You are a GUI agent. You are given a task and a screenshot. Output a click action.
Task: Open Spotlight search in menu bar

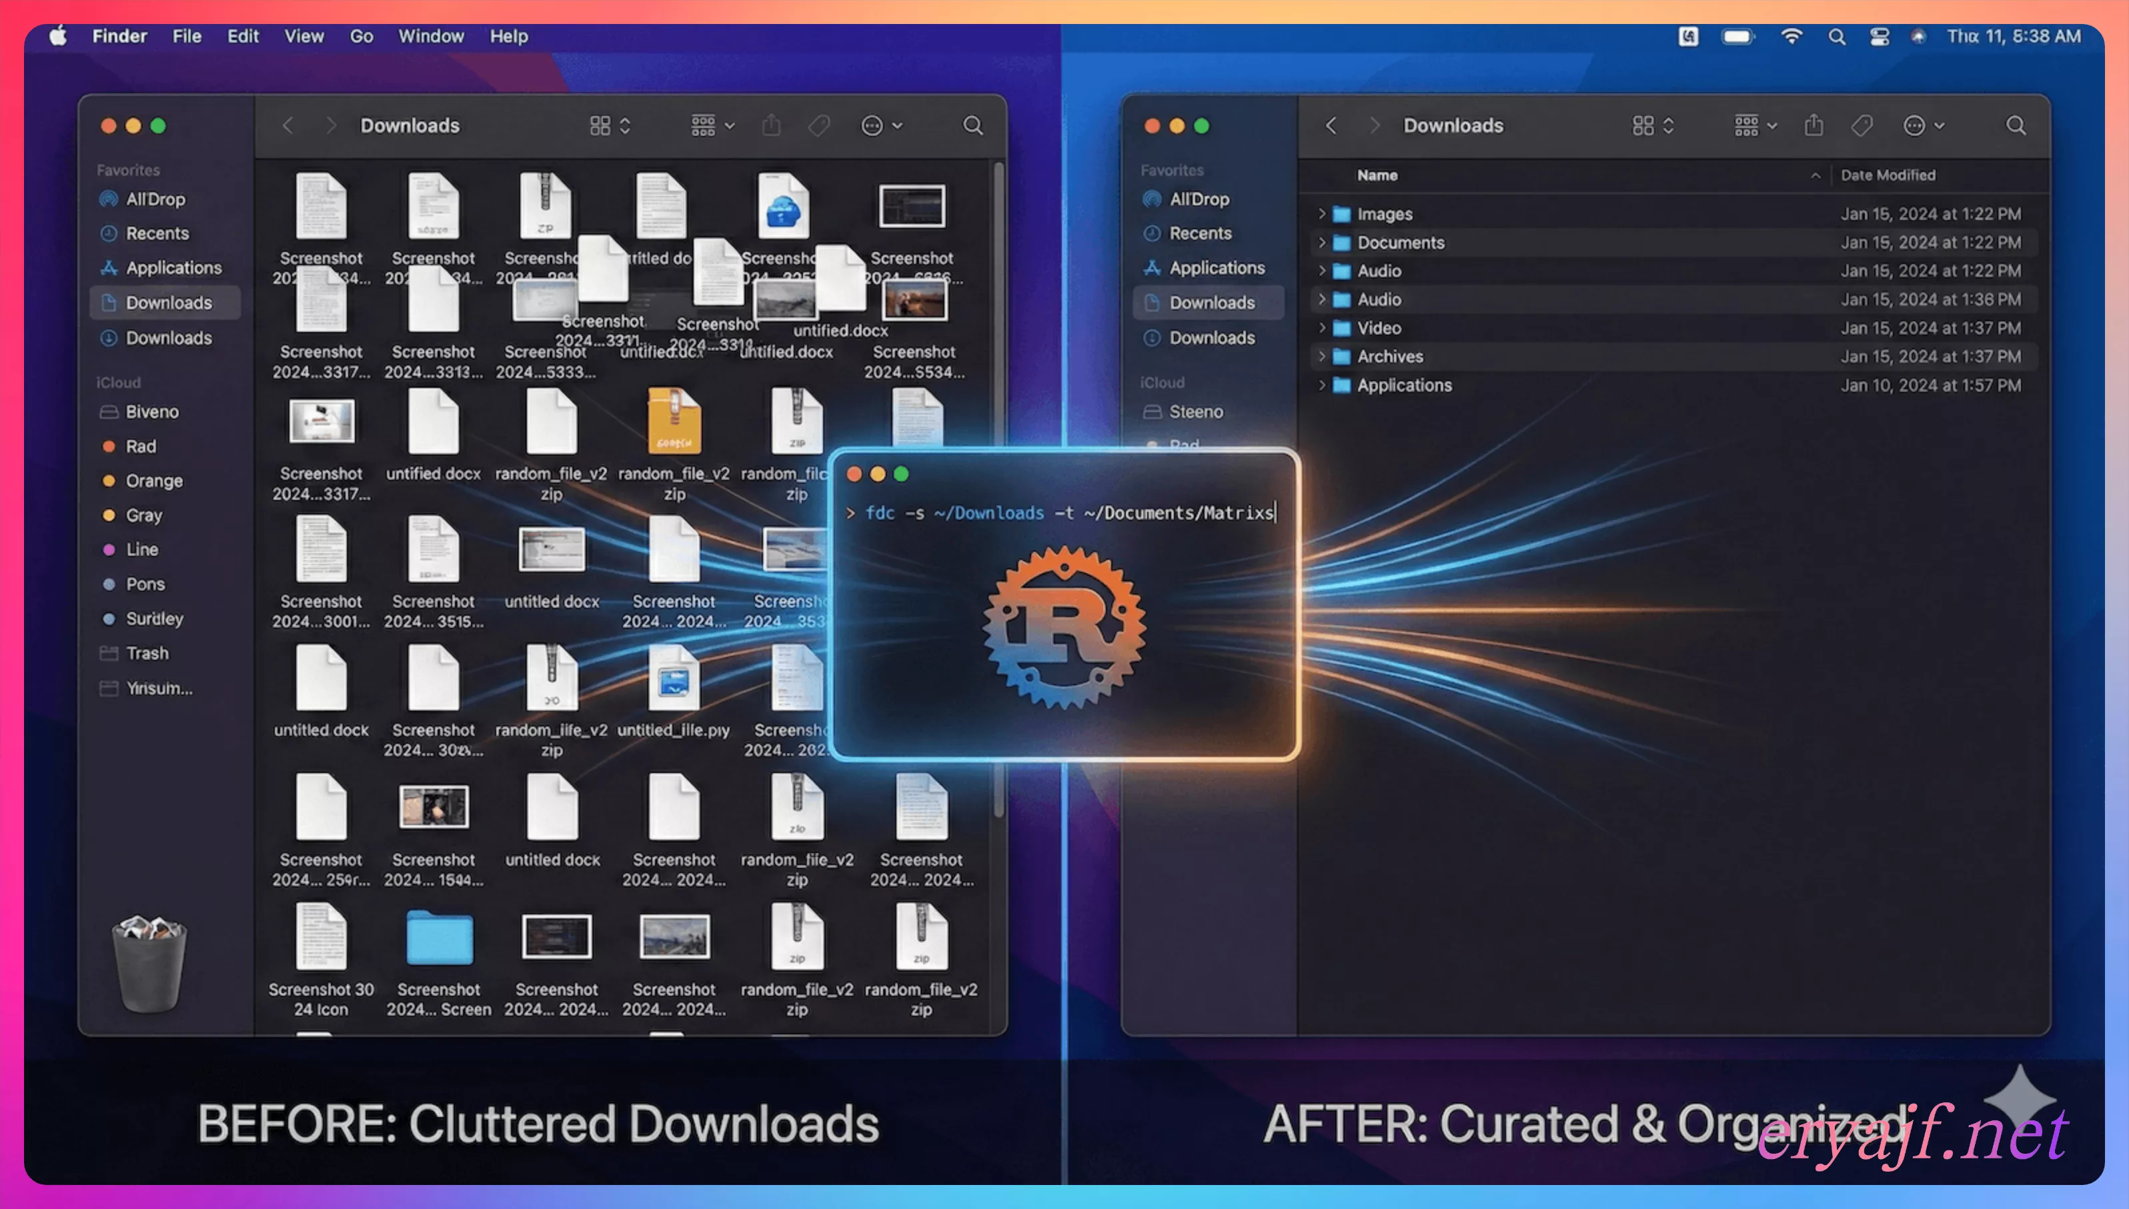[x=1836, y=37]
